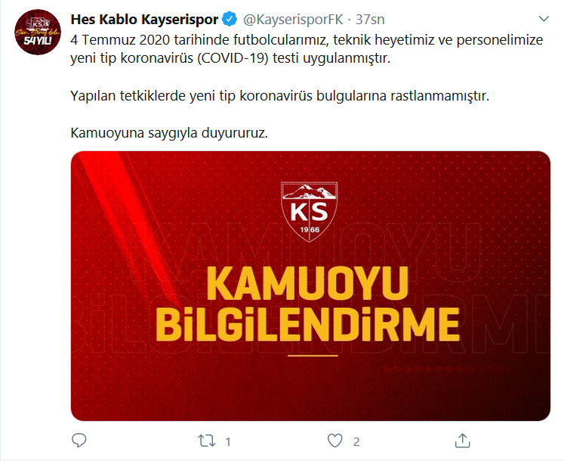Screen dimensions: 564x461
Task: Click the blue verified badge
Action: tap(230, 19)
